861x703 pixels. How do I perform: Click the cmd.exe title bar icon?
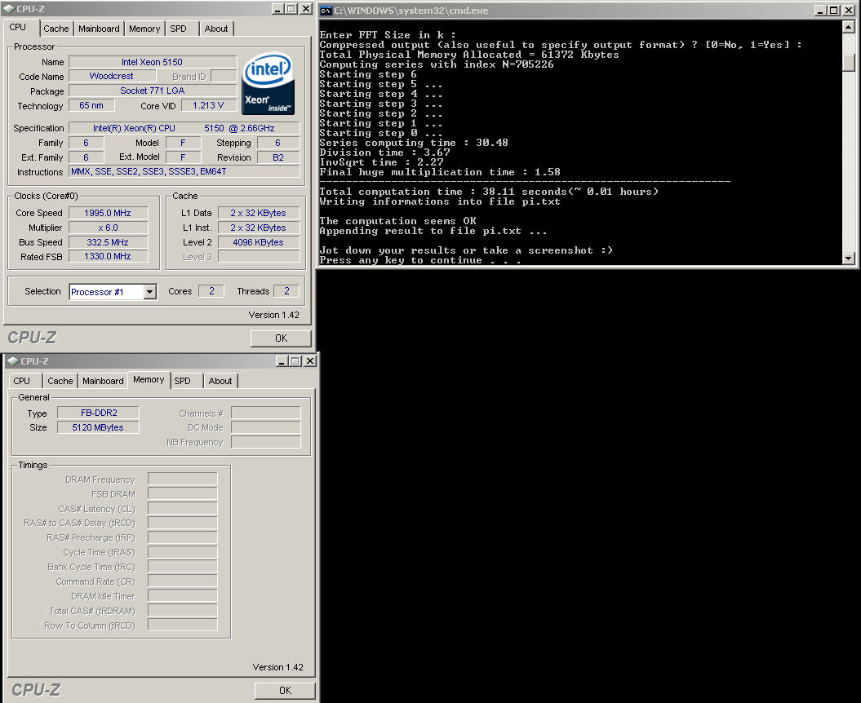(x=326, y=11)
